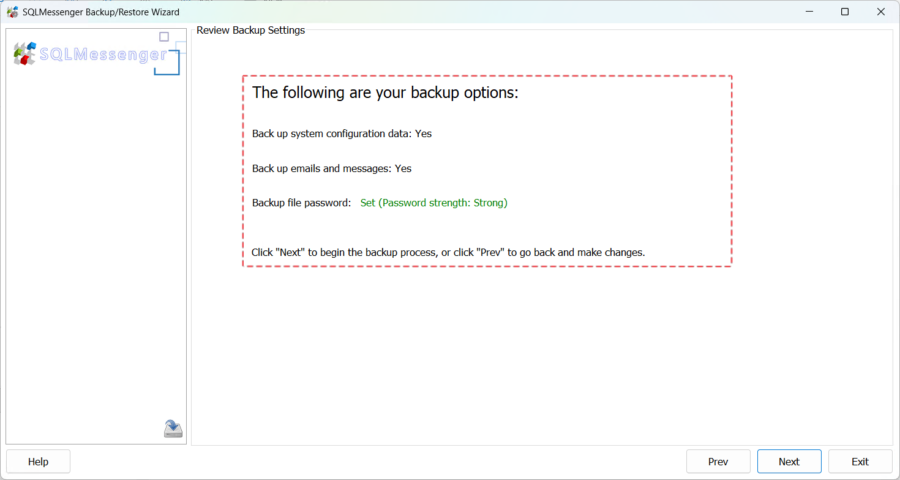Click Prev to go back and make changes

(718, 461)
